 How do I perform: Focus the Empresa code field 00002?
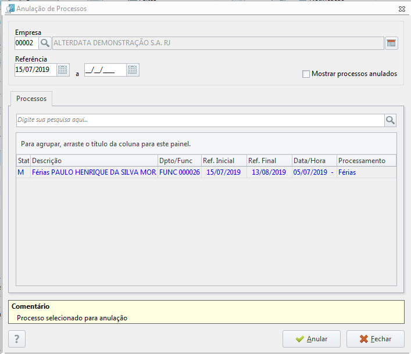click(27, 43)
